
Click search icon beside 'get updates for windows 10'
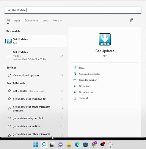click(9, 99)
